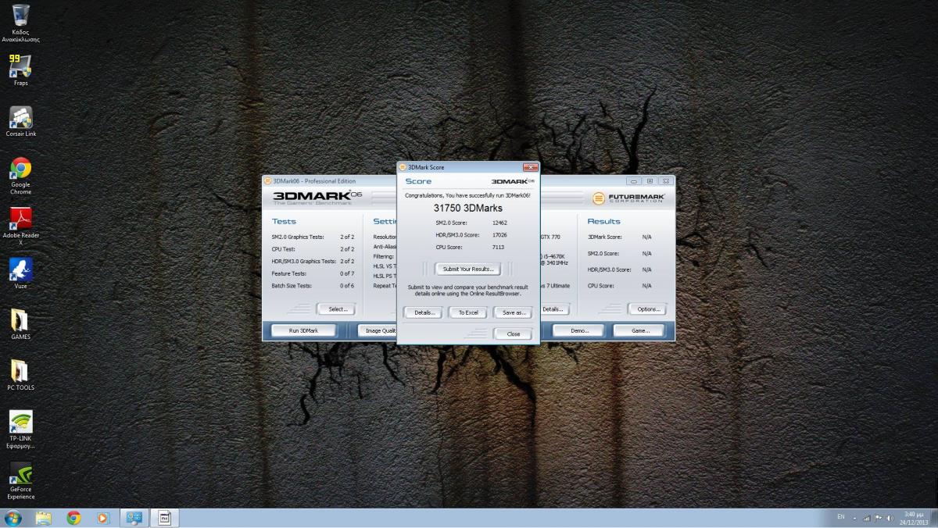
Task: Open the Vuze desktop shortcut
Action: coord(20,273)
